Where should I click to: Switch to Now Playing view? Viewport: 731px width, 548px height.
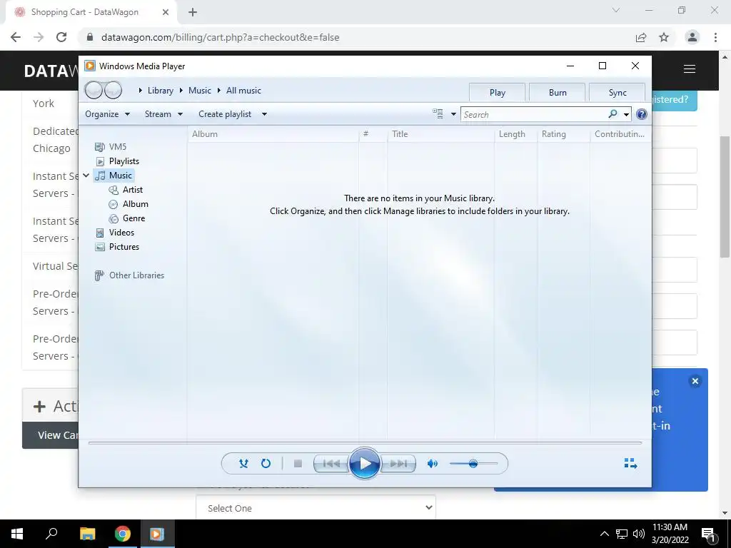coord(630,462)
